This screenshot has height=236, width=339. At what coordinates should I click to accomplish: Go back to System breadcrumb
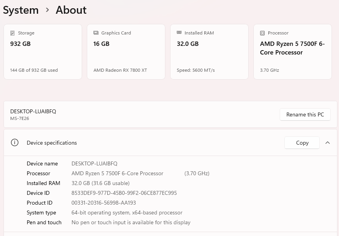point(21,10)
